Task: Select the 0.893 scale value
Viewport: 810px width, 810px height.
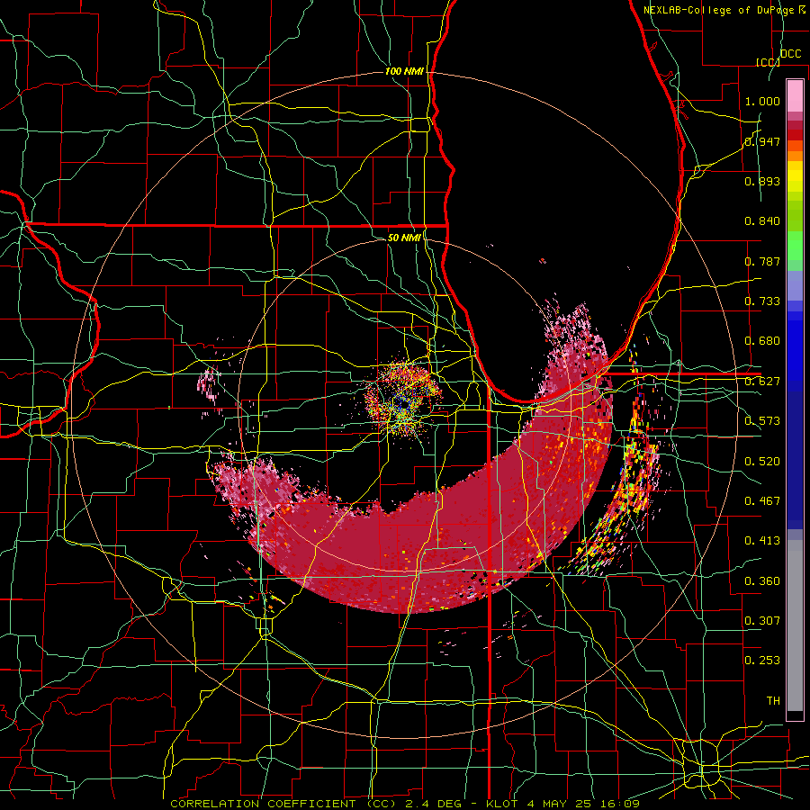Action: [x=762, y=181]
